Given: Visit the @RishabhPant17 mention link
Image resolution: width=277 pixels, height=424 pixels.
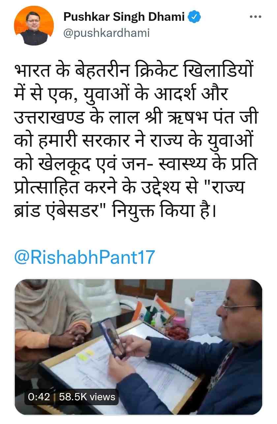Looking at the screenshot, I should 84,257.
